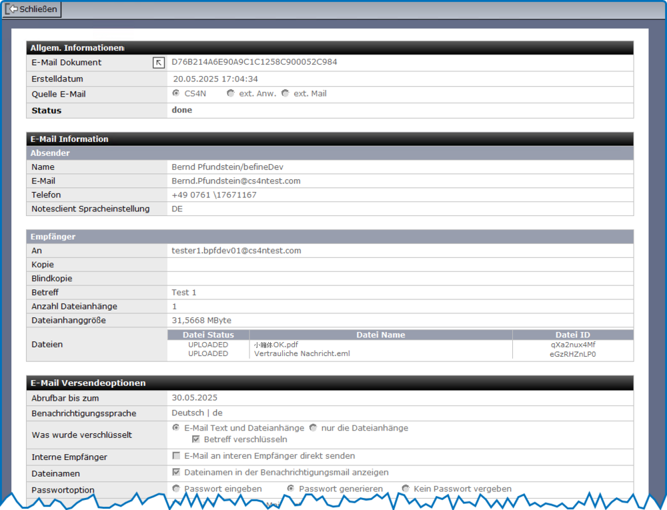Click the Vertrauliche Nachricht.eml file entry
667x510 pixels.
(x=301, y=354)
